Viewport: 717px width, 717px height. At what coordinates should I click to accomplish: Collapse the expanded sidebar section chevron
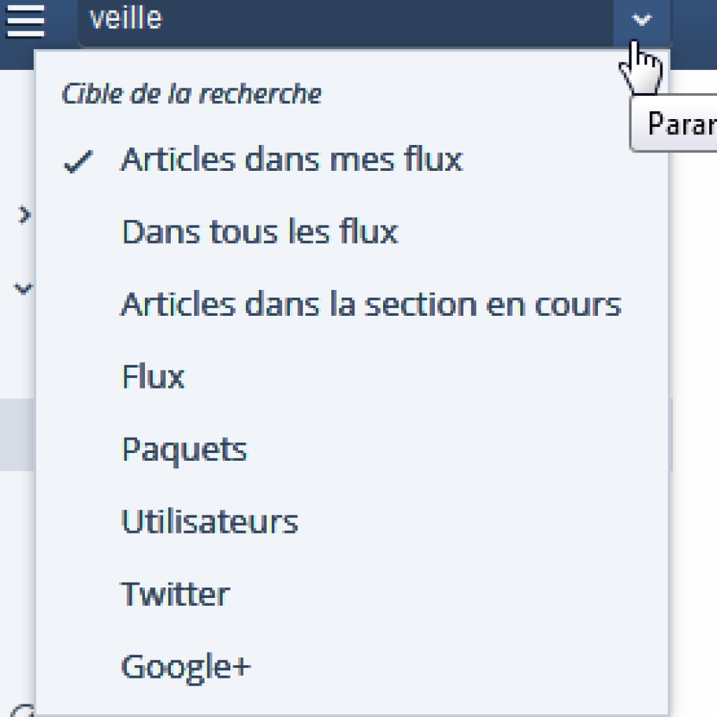[23, 288]
